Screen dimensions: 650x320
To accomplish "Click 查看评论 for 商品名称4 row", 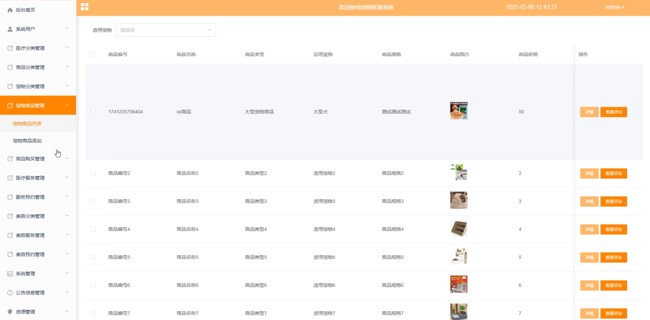I will pyautogui.click(x=614, y=229).
